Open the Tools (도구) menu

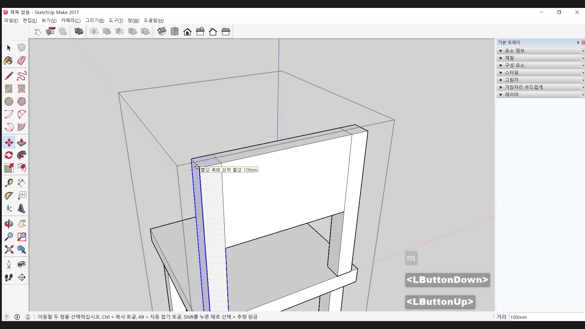(x=116, y=20)
